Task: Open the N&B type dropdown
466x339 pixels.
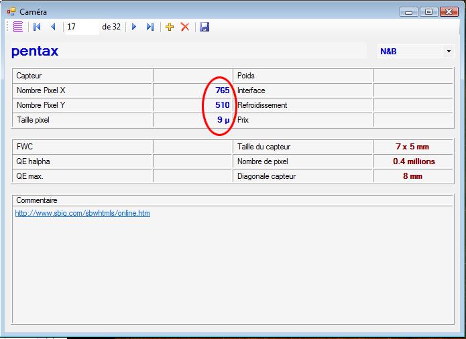Action: click(449, 52)
